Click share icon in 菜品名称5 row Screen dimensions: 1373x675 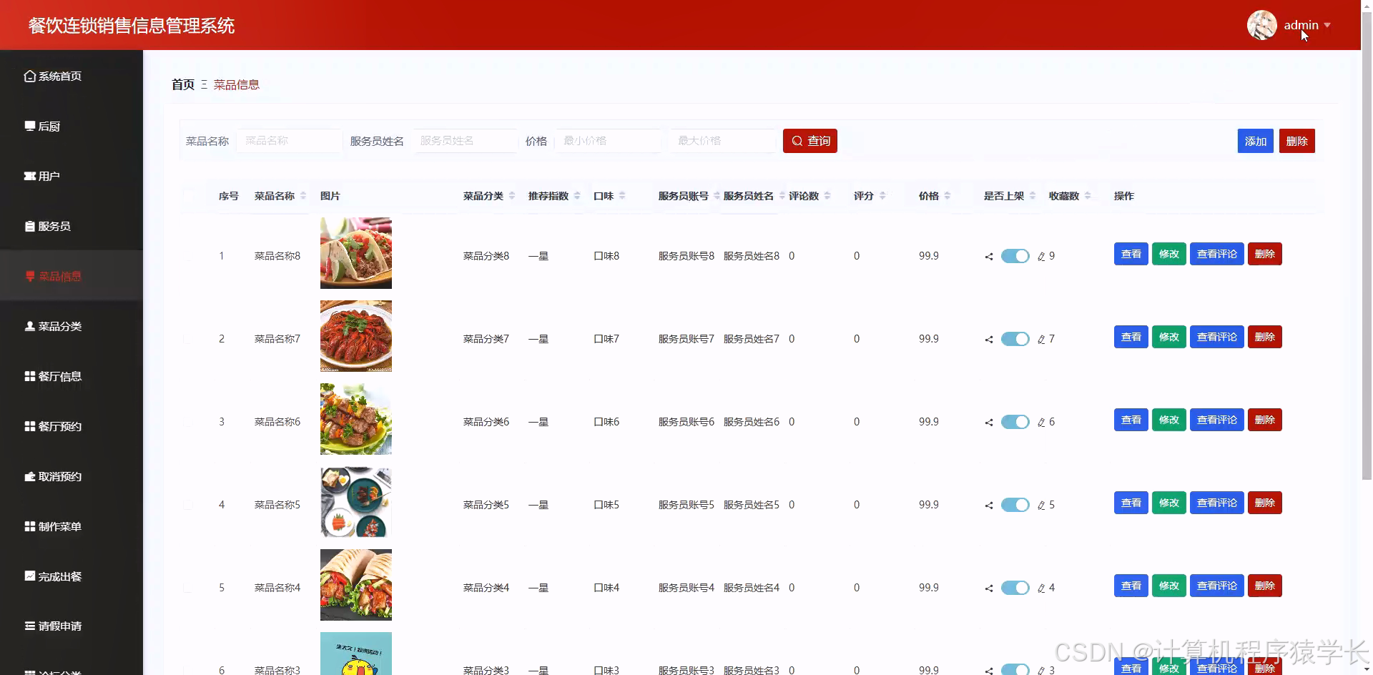point(989,505)
